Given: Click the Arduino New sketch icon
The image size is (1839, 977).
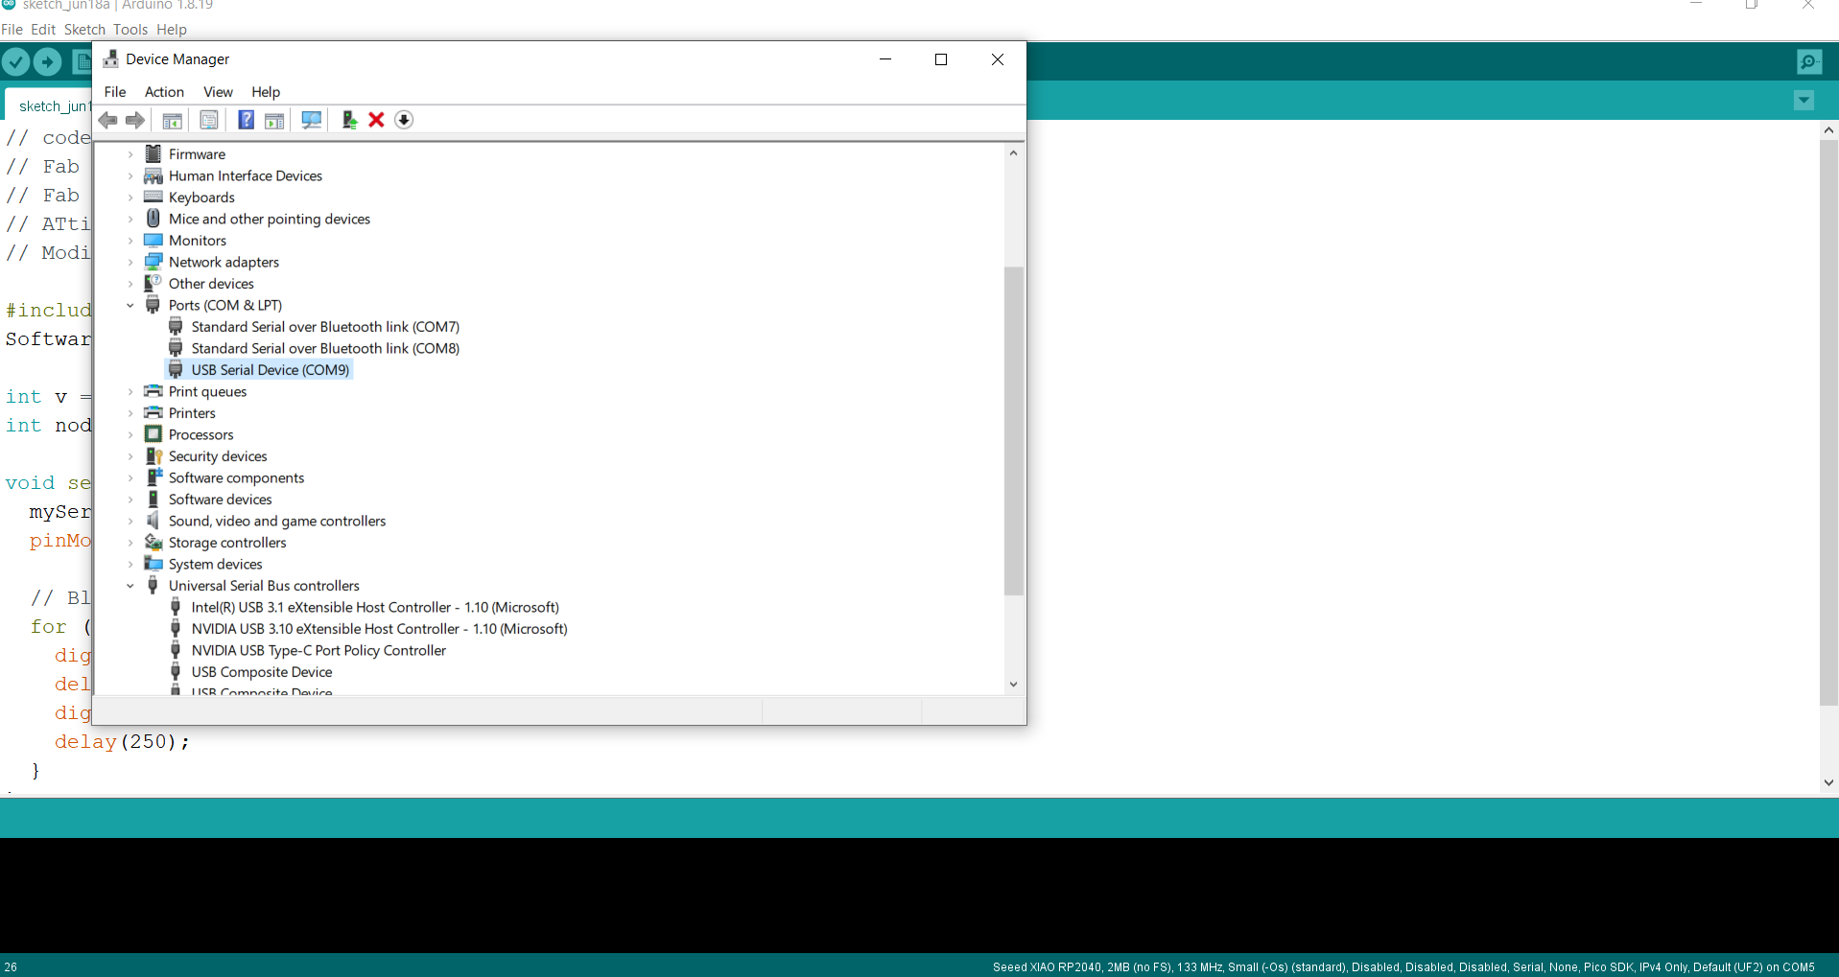Looking at the screenshot, I should [83, 62].
